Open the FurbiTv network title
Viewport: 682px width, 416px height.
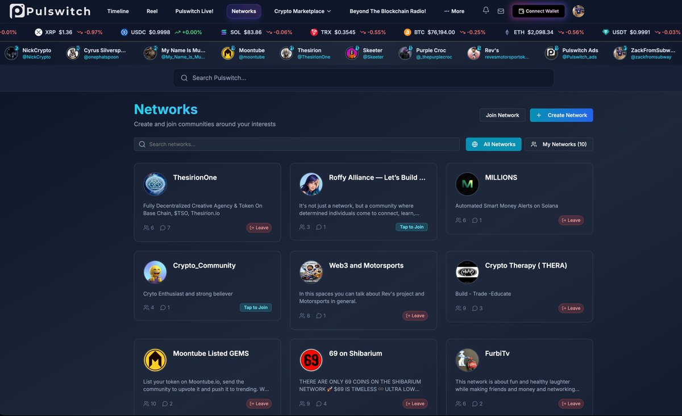coord(497,353)
